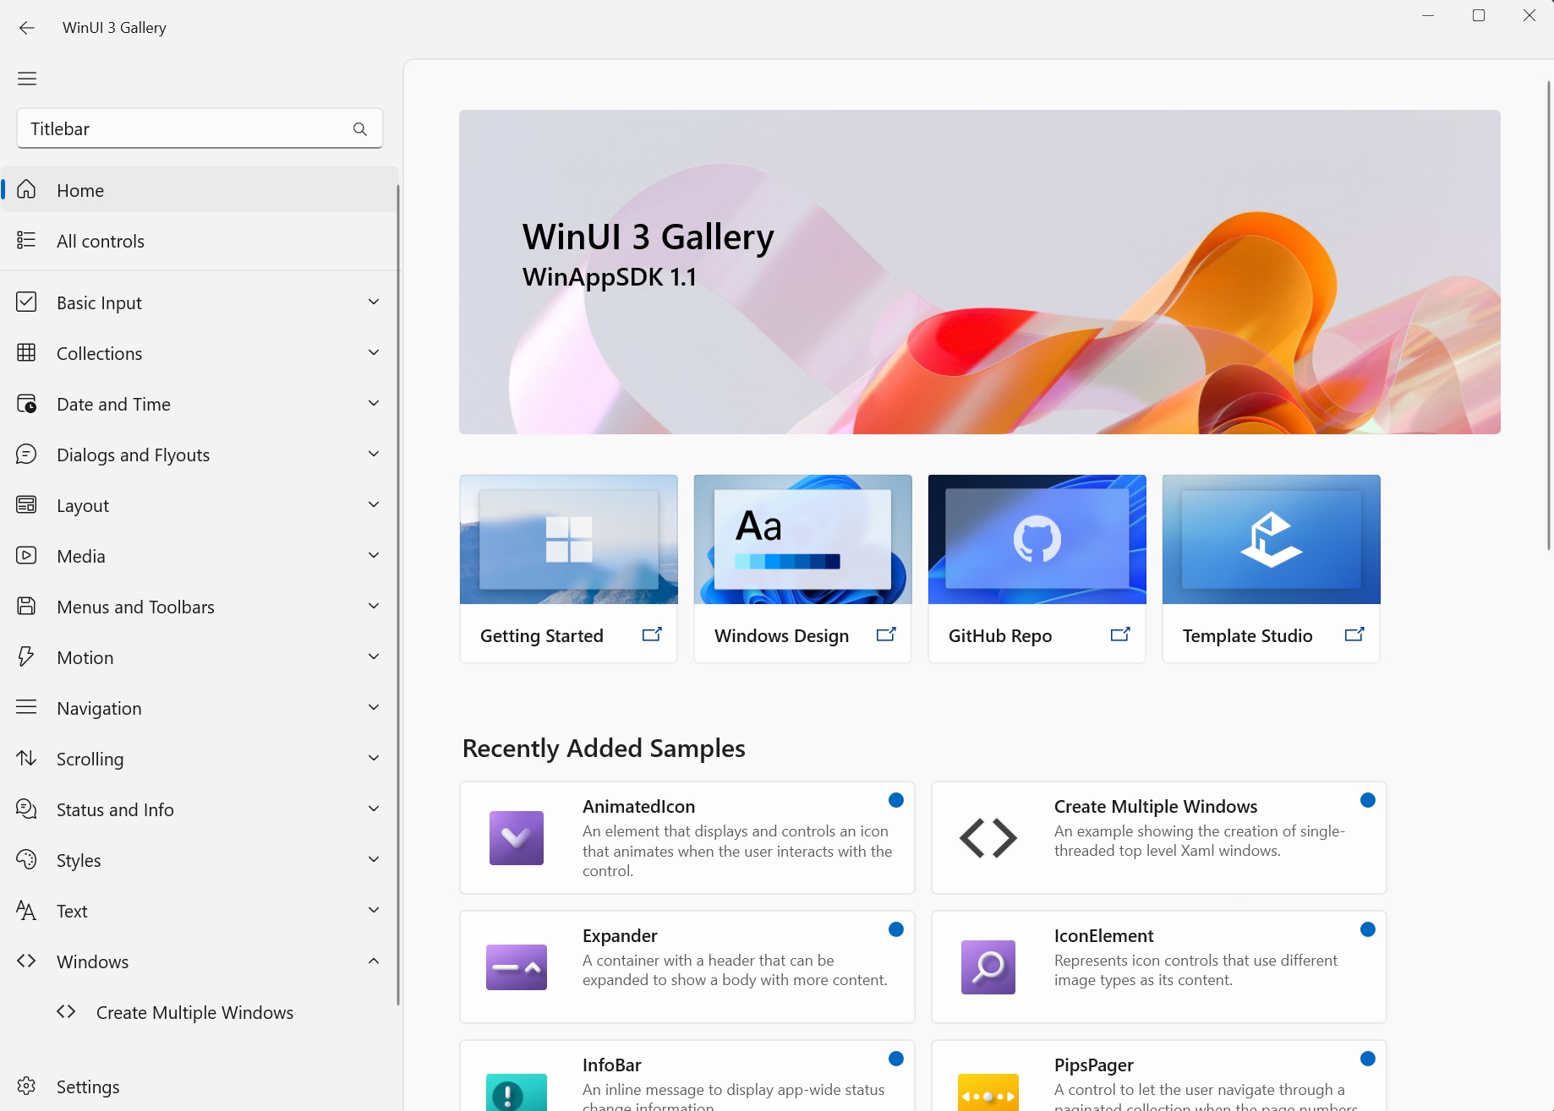
Task: Select the Basic Input category icon
Action: (x=26, y=302)
